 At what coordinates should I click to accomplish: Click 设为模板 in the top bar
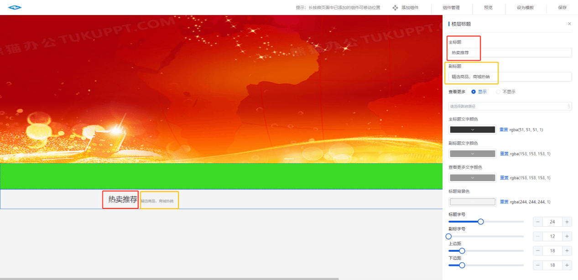point(525,8)
